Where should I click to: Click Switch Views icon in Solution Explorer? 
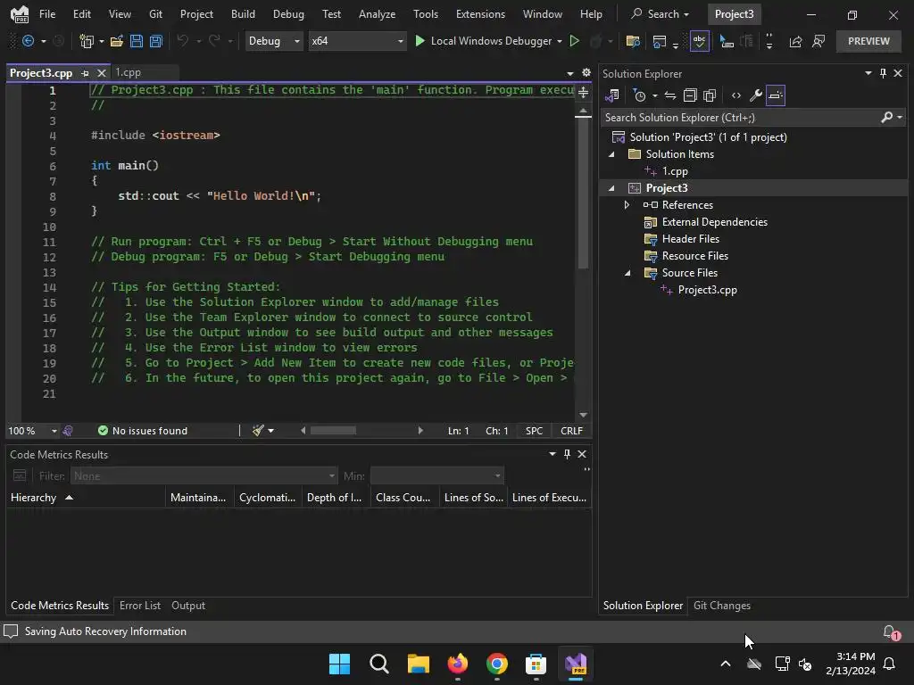click(x=612, y=95)
